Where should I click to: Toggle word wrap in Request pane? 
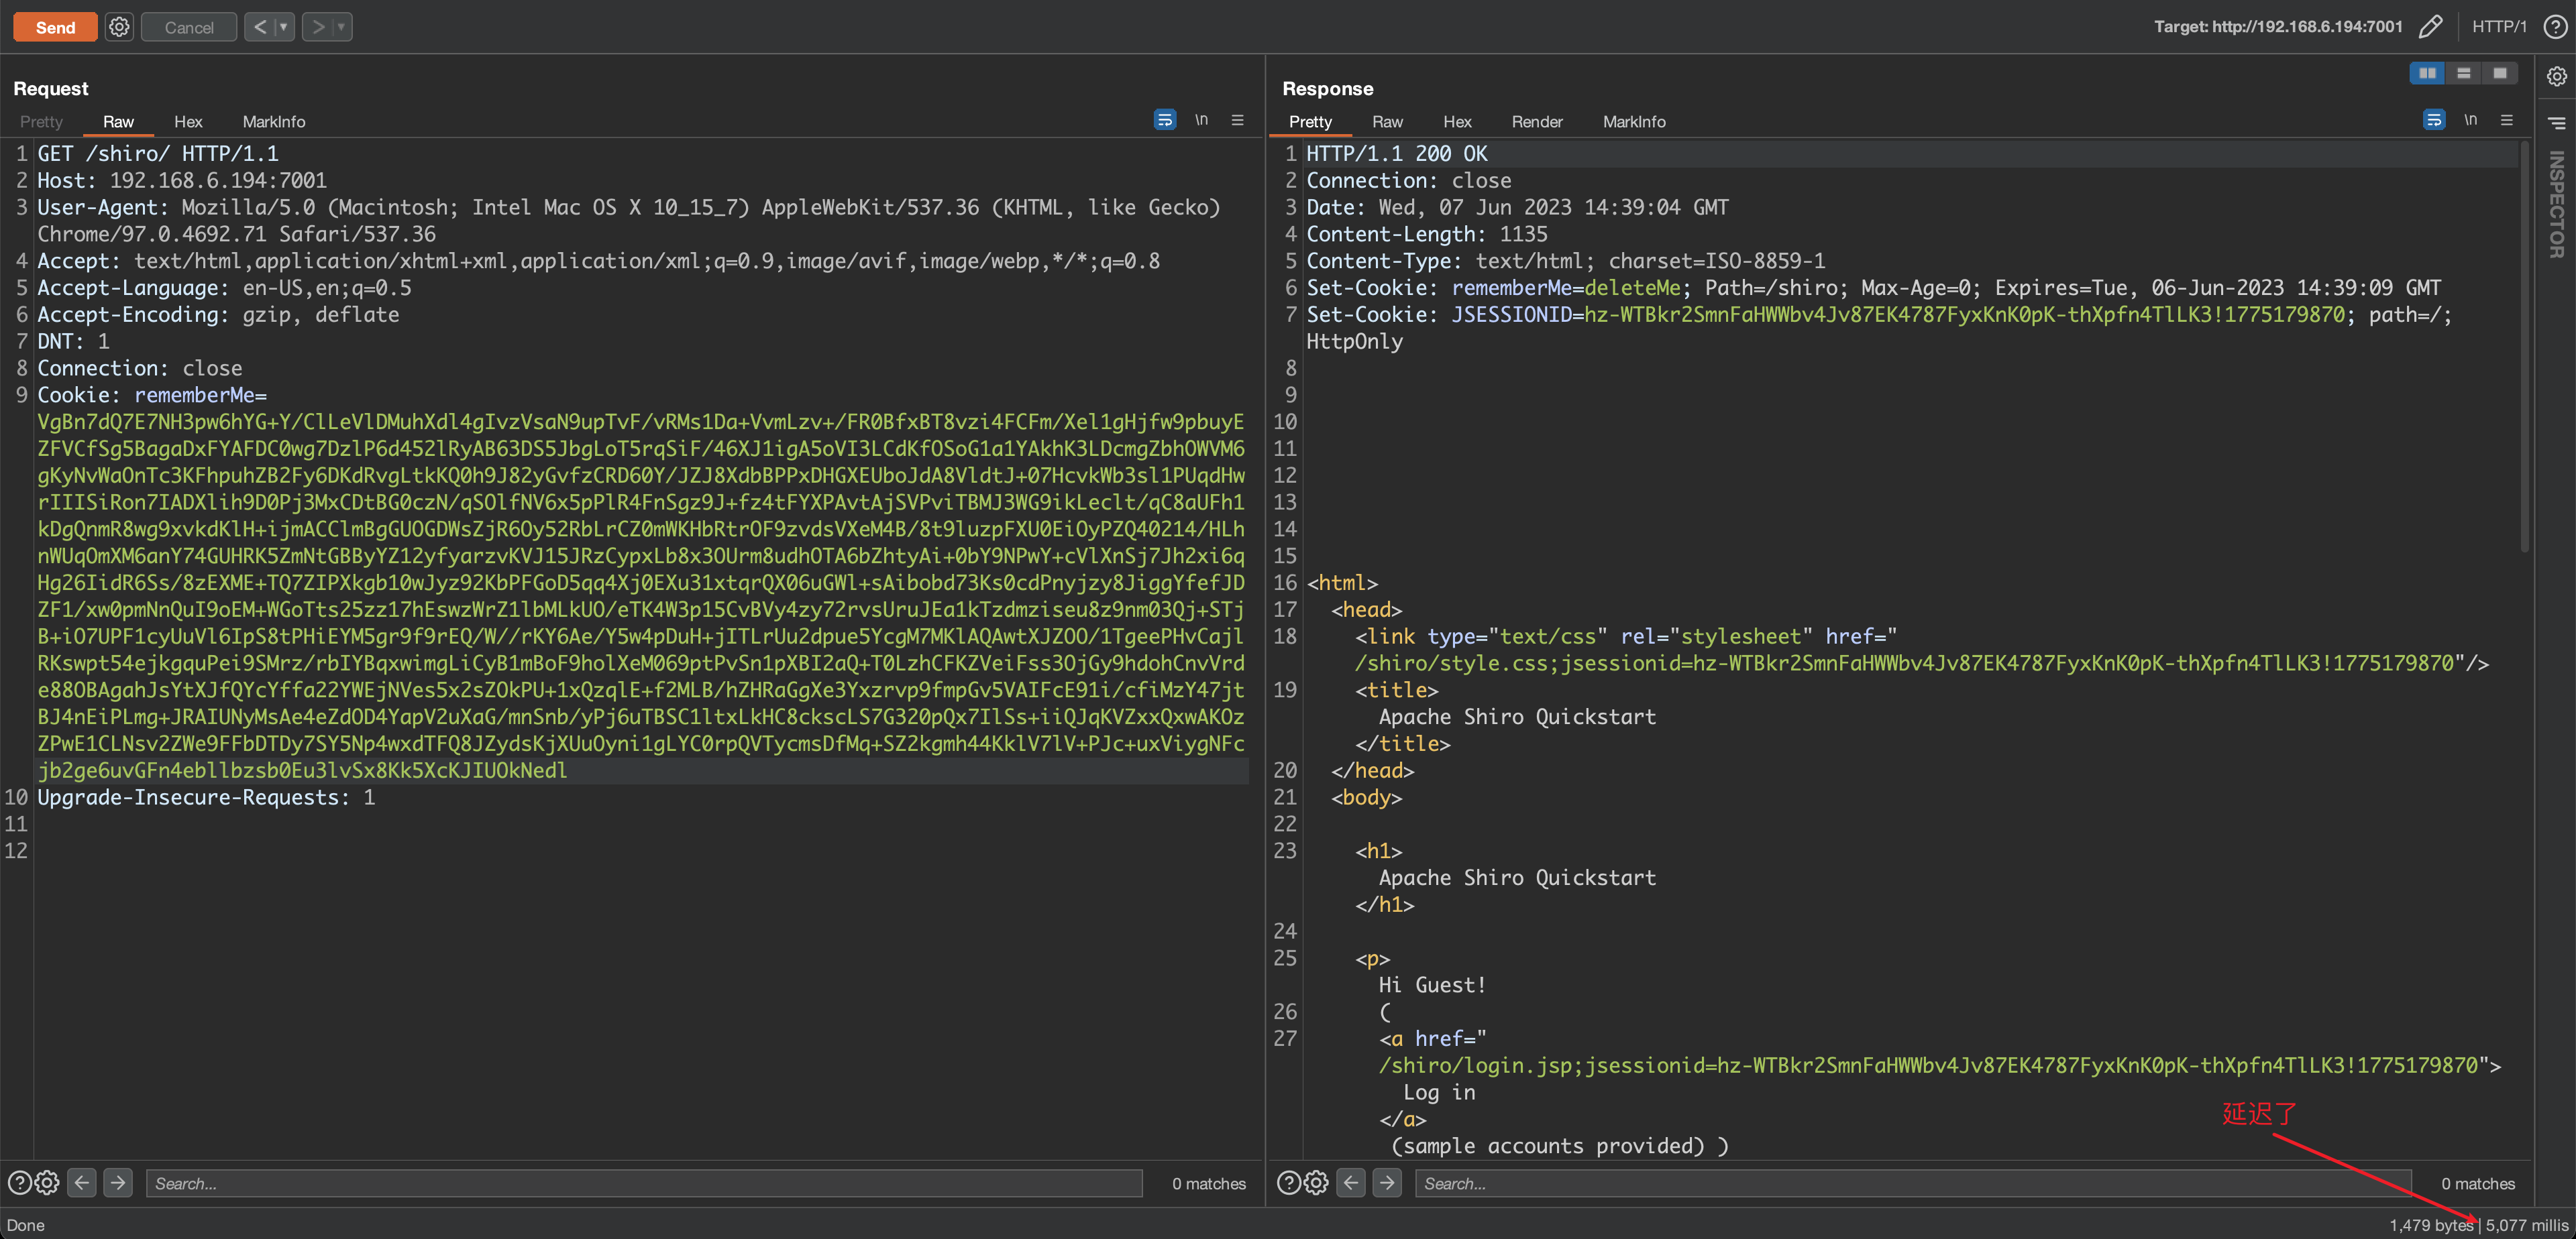1164,120
